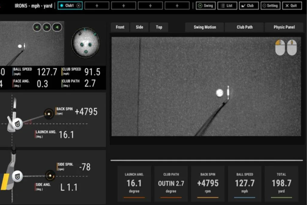The width and height of the screenshot is (307, 205).
Task: Close the Club1 slot with its X icon
Action: tap(78, 5)
